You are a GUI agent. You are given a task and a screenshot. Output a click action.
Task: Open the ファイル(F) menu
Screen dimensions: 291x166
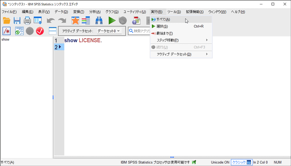tap(9, 12)
